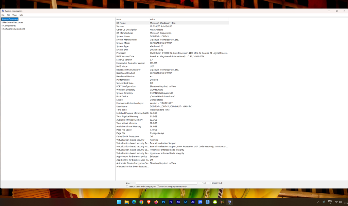348x206 pixels.
Task: Click the Secure Boot State row
Action: point(172,83)
